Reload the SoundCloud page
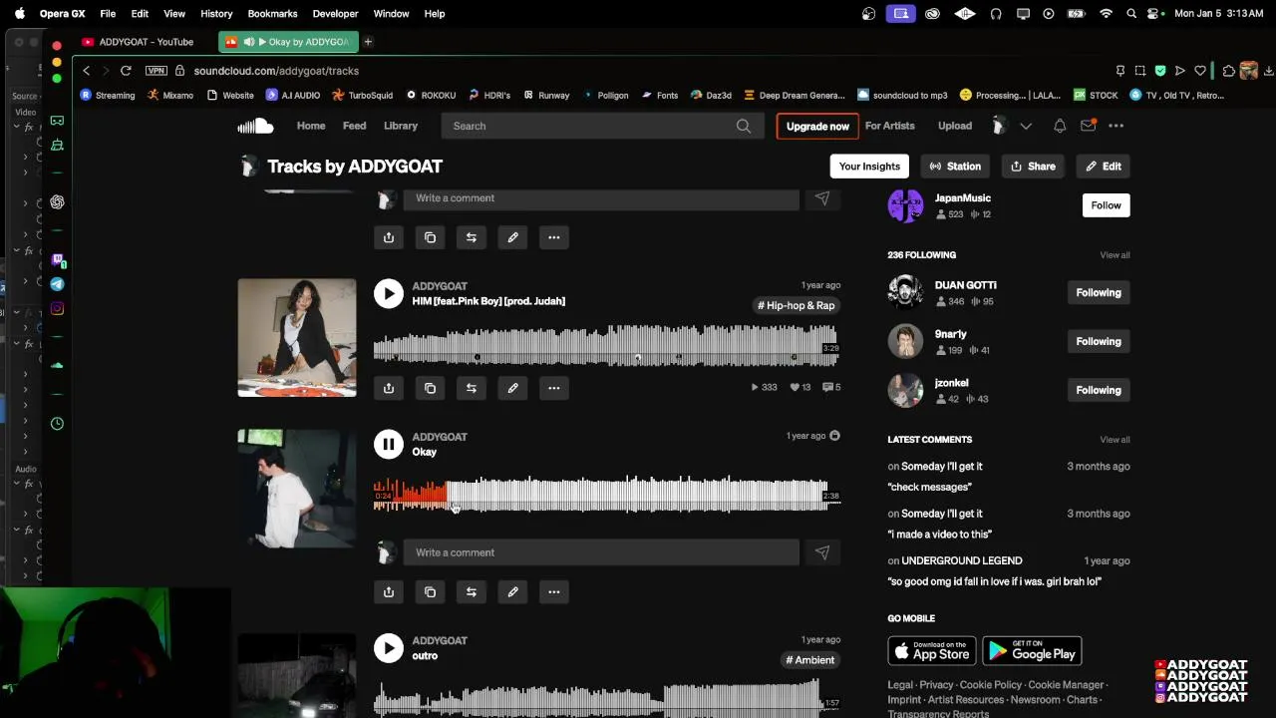Viewport: 1276px width, 718px height. click(126, 71)
